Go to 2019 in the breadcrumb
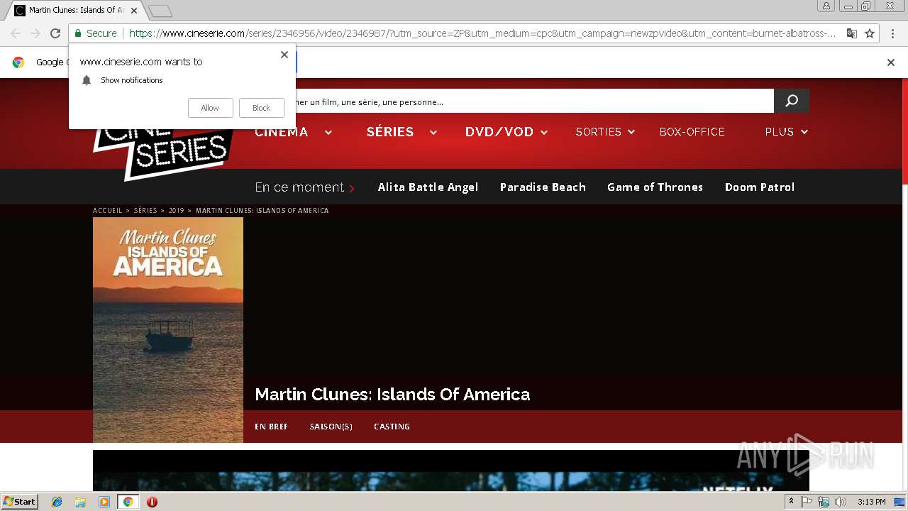Image resolution: width=908 pixels, height=511 pixels. 176,211
